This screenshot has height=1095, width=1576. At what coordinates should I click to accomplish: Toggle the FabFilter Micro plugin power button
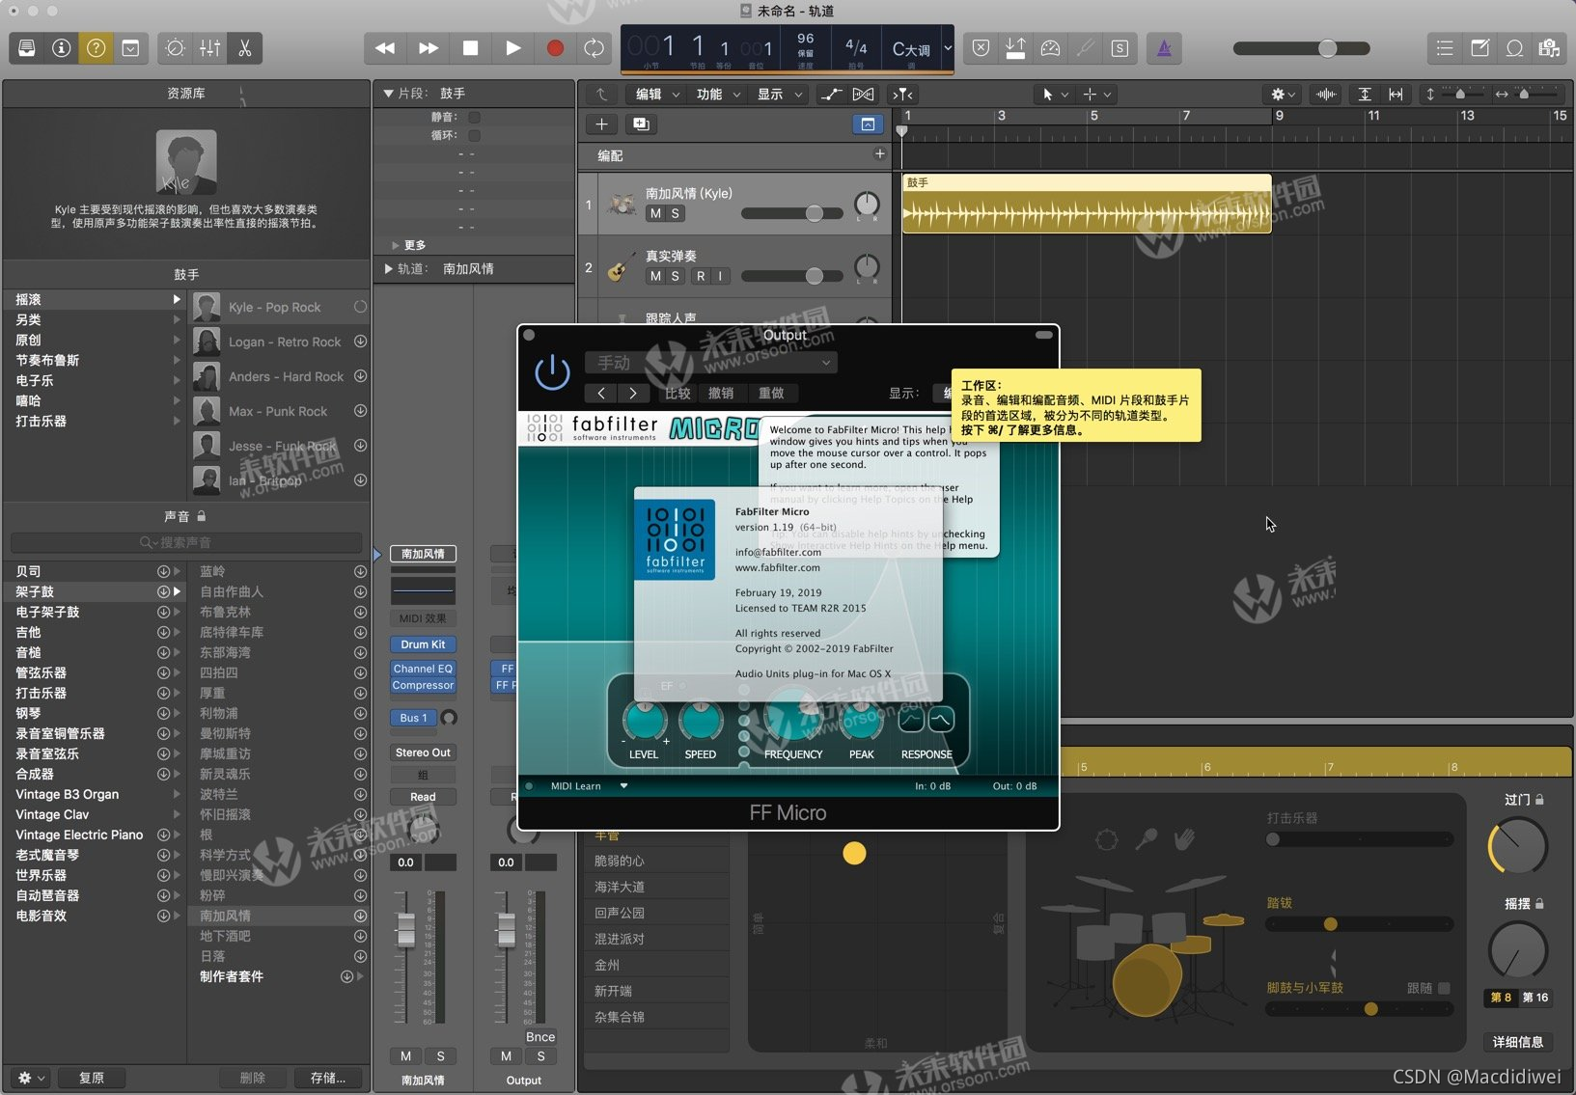(x=552, y=372)
